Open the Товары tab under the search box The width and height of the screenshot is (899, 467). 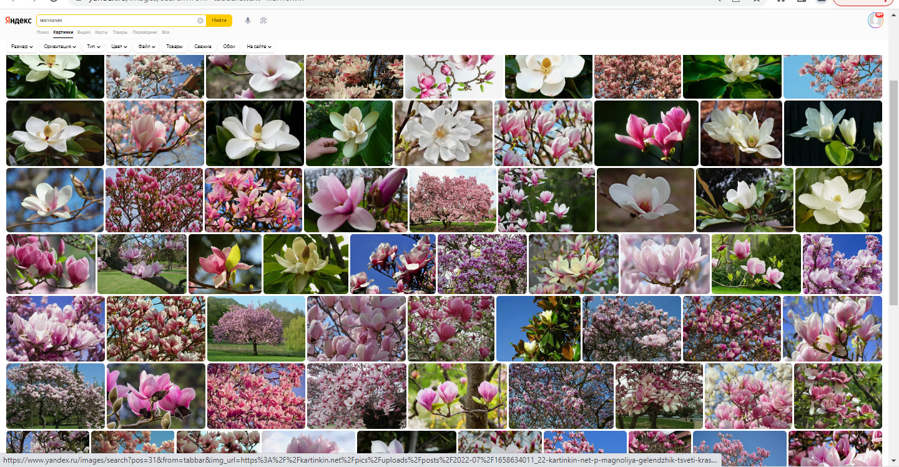120,32
